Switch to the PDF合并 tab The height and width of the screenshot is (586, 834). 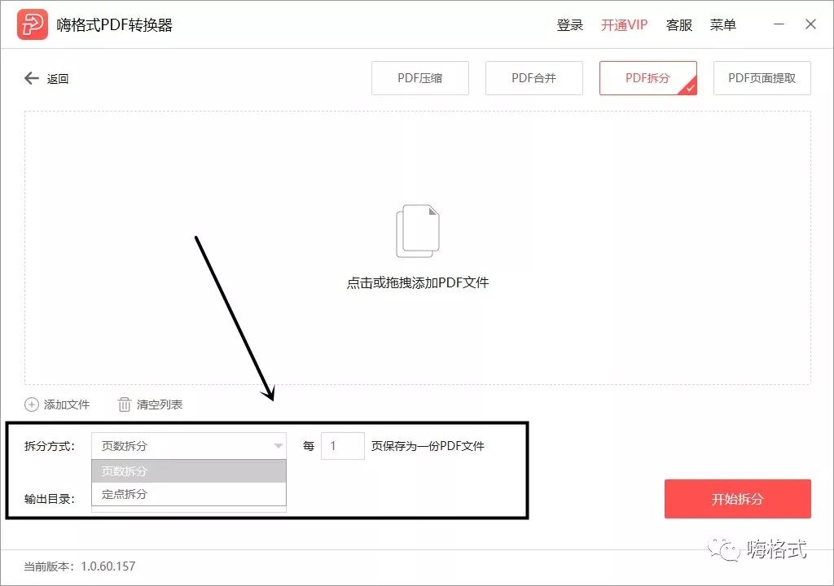coord(533,78)
